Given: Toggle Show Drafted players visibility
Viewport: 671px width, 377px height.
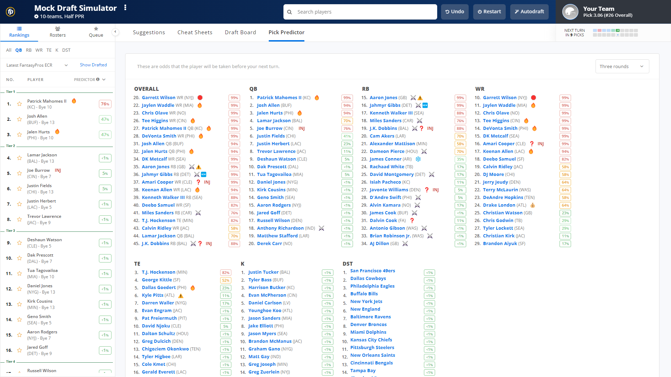Looking at the screenshot, I should pyautogui.click(x=93, y=65).
